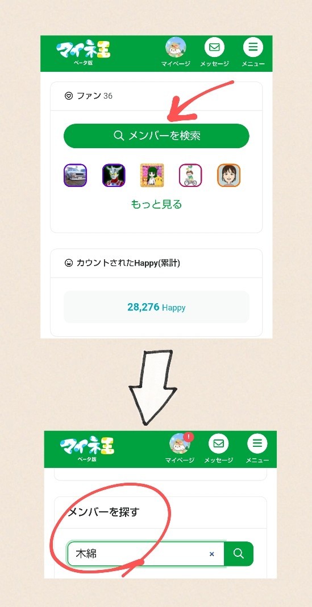Click the green magnifier search submit button

239,554
